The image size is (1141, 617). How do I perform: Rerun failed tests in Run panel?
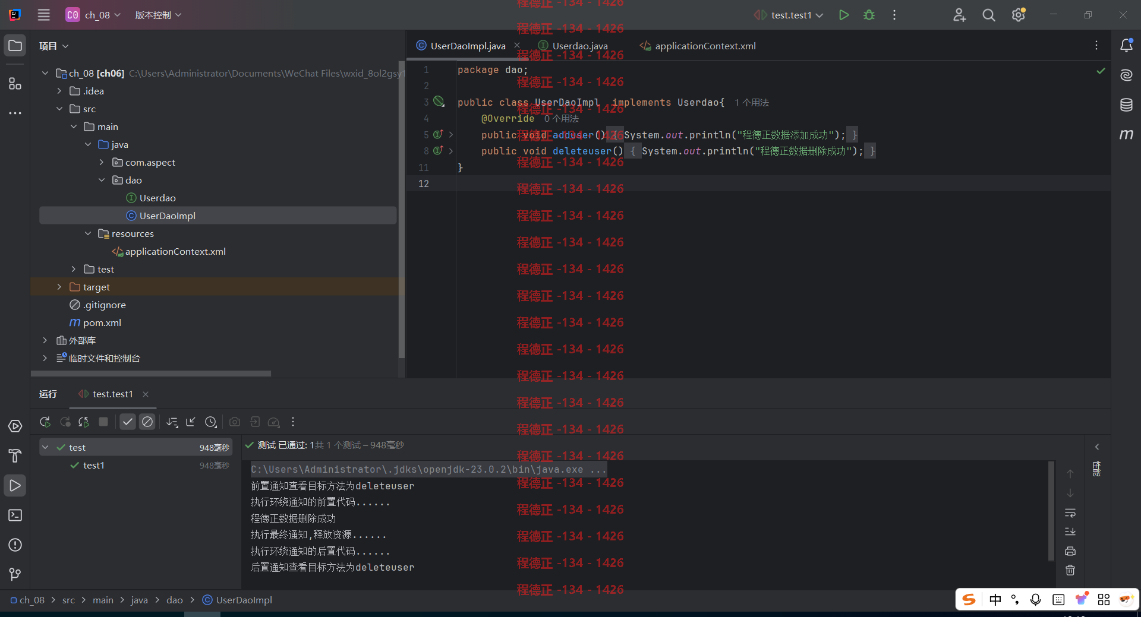coord(65,422)
